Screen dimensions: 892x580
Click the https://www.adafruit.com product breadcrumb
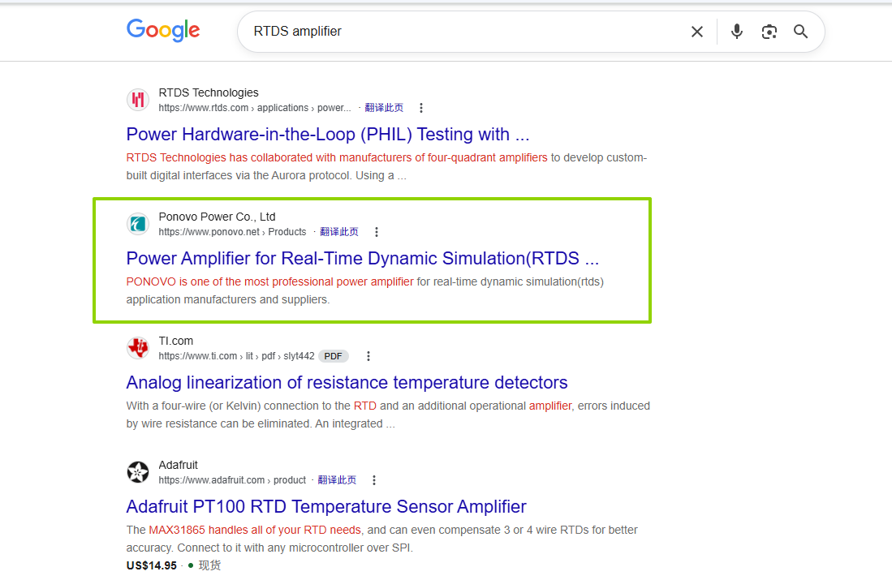click(232, 480)
